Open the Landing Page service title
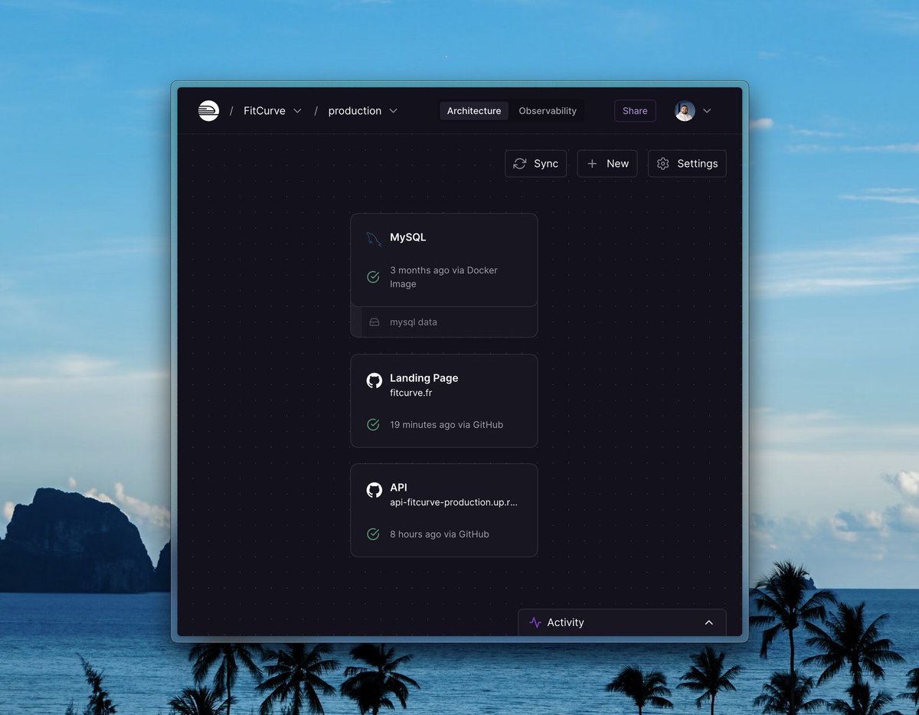 424,378
